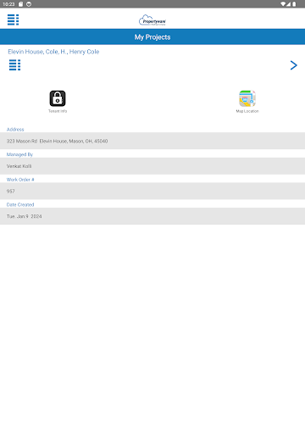Tap the Propertyware logo
Screen dimensions: 305x434
coord(152,20)
